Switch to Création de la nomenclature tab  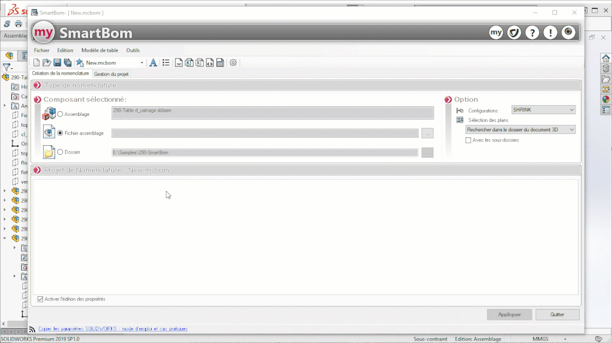[60, 73]
